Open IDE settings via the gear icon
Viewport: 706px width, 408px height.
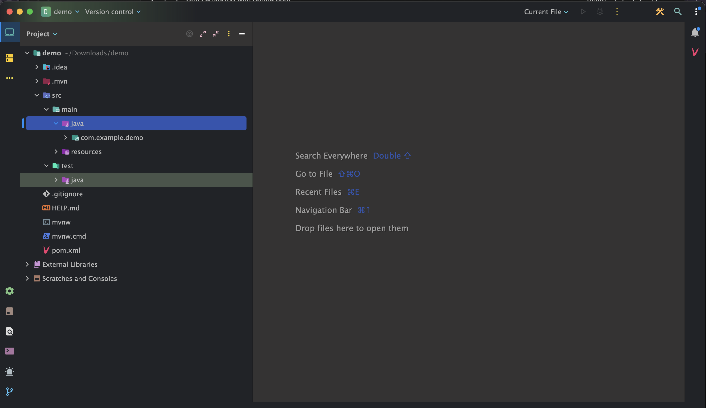click(9, 291)
